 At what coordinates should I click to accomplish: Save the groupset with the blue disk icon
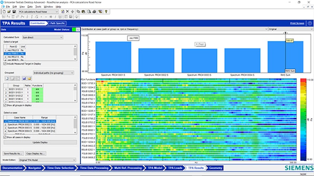point(24,78)
